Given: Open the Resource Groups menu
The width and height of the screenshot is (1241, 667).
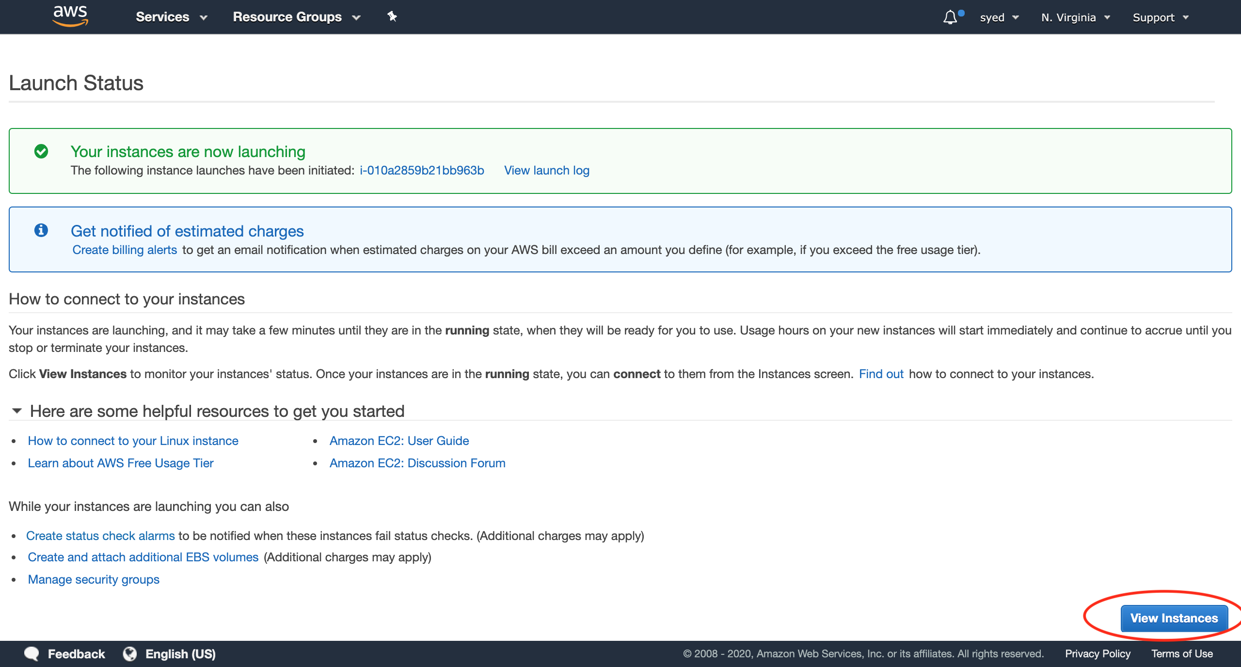Looking at the screenshot, I should point(297,17).
